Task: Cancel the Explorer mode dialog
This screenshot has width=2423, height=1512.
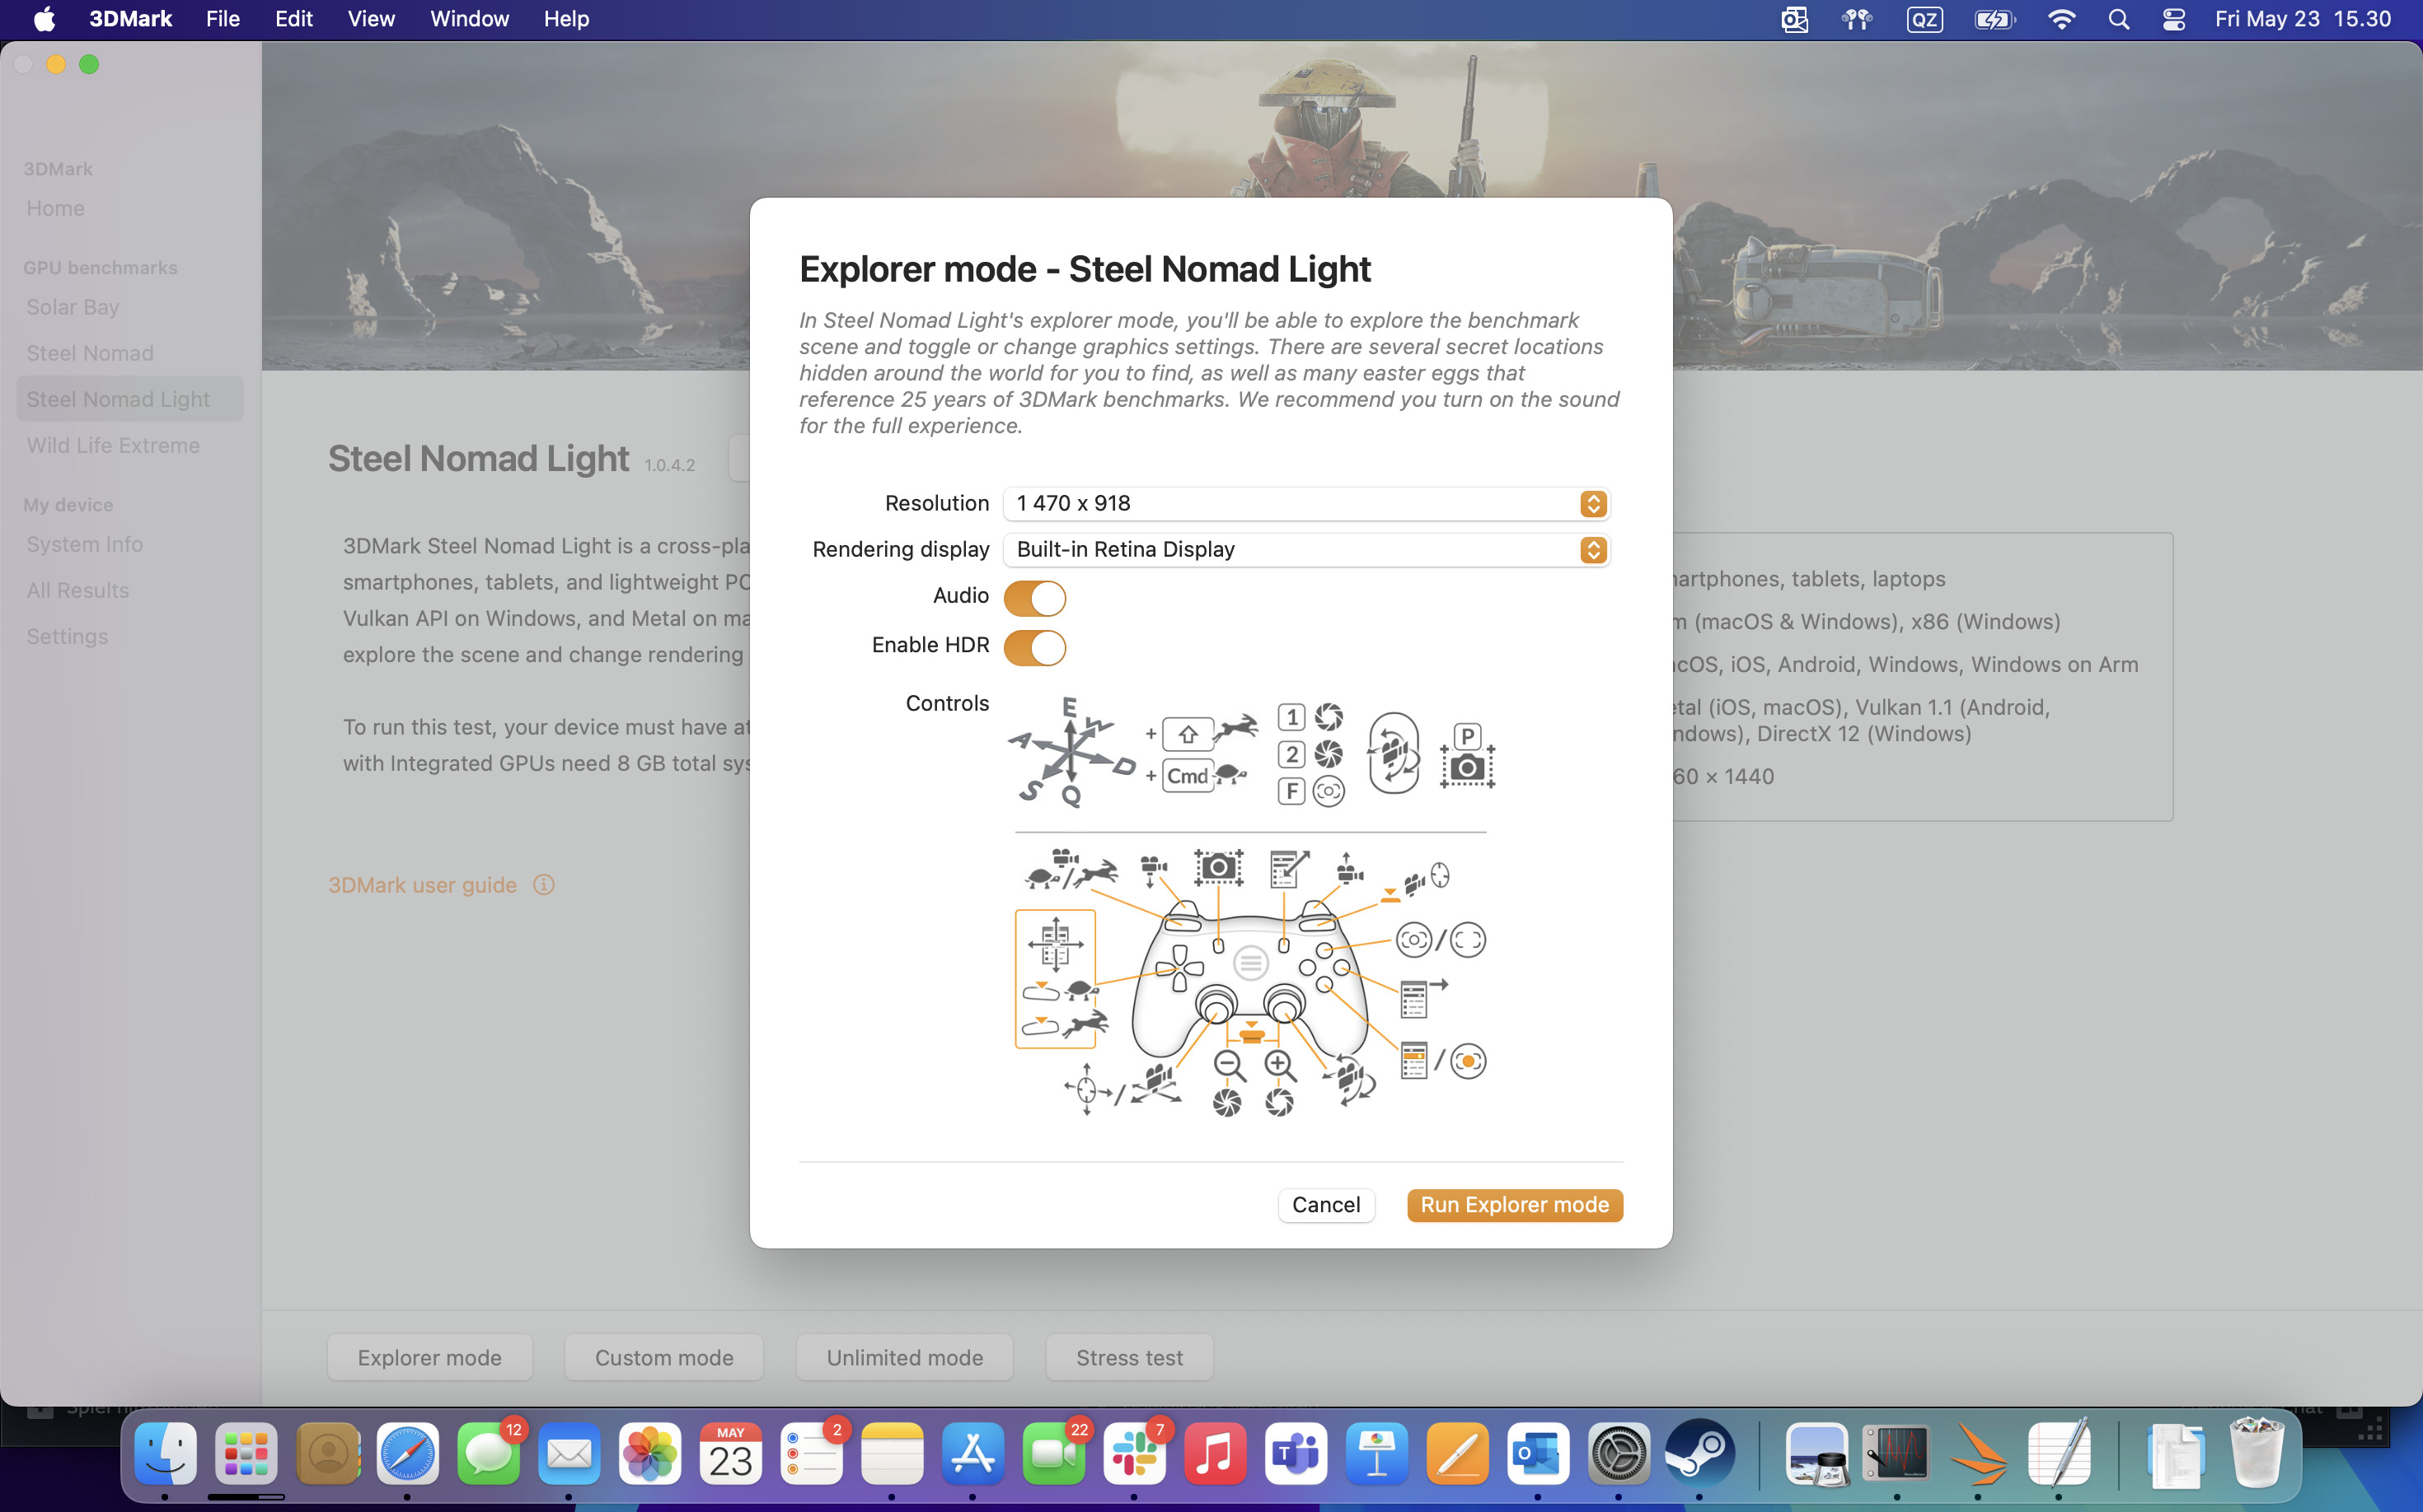Action: [x=1326, y=1205]
